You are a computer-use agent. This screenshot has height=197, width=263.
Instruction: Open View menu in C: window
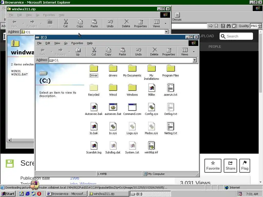tap(57, 43)
